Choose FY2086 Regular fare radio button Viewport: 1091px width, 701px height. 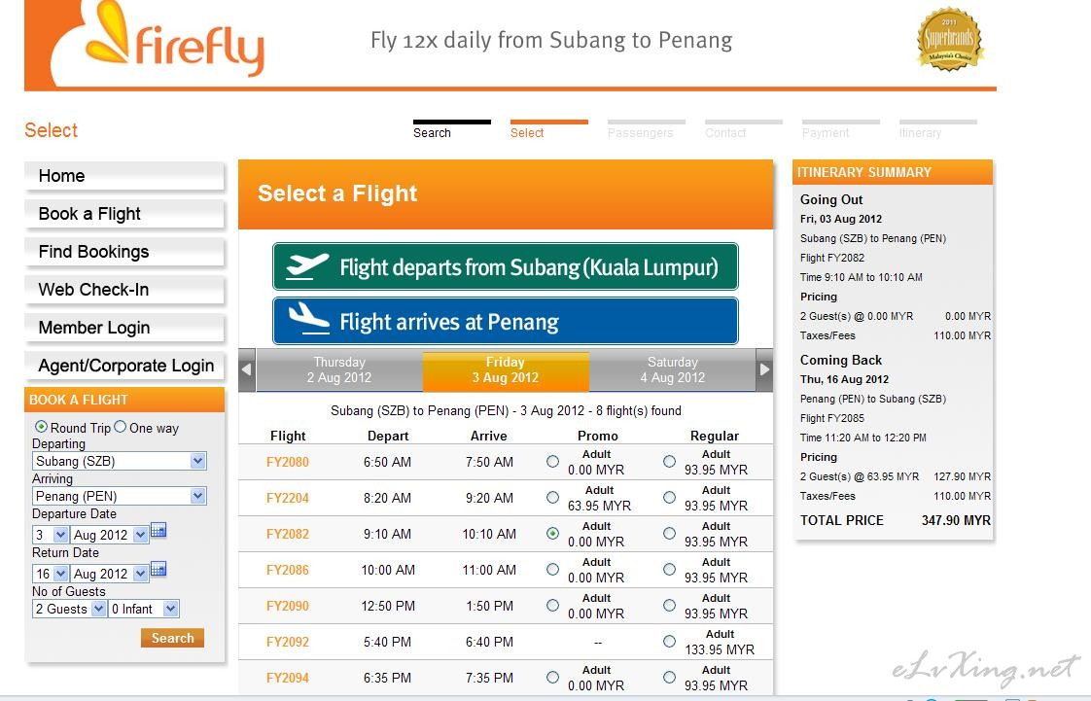tap(669, 569)
